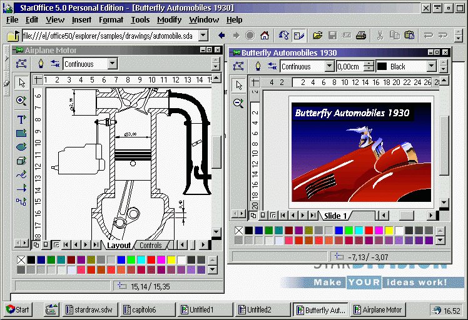This screenshot has width=468, height=320.
Task: Select the Curve tool in Airplane Motor toolbox
Action: tap(21, 174)
